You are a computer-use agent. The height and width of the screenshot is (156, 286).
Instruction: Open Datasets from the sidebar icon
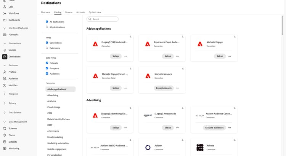coord(5,142)
